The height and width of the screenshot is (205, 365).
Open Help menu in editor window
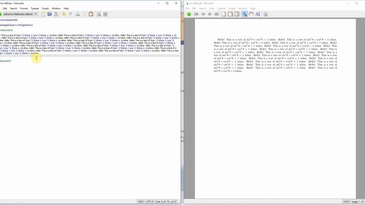coord(66,9)
